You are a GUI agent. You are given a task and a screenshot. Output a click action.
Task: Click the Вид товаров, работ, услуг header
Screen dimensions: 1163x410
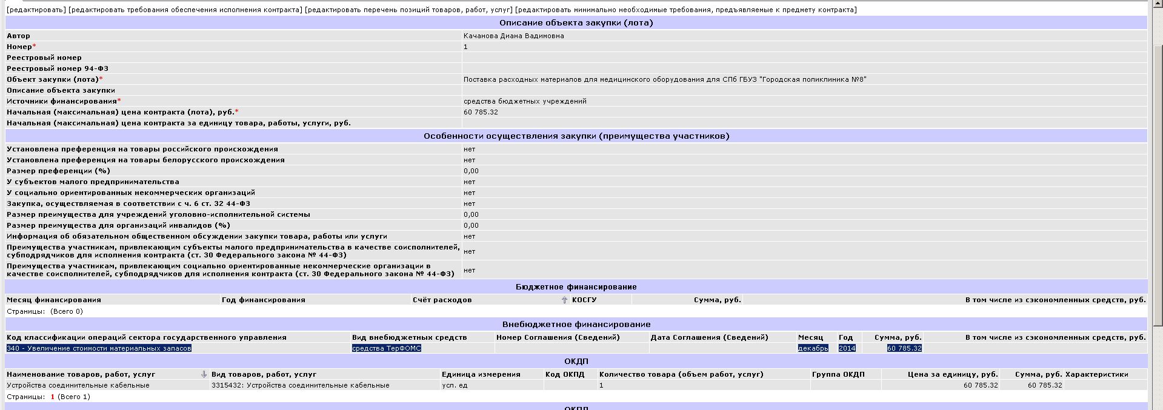pos(264,374)
